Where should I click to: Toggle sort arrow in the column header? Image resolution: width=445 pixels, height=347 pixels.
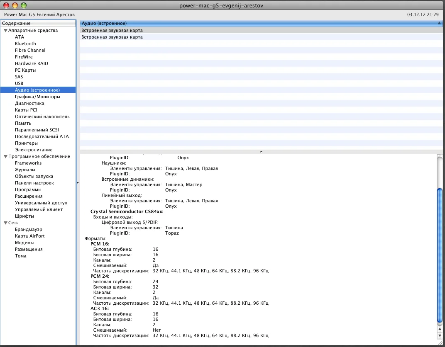tap(439, 23)
